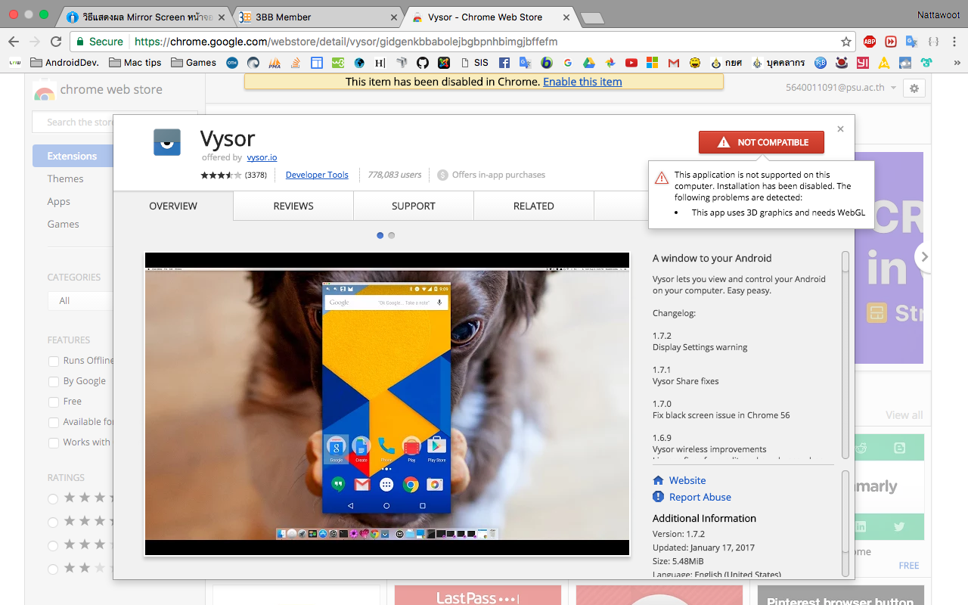Open the blue OTH circle bookmark
This screenshot has width=968, height=605.
pyautogui.click(x=232, y=63)
